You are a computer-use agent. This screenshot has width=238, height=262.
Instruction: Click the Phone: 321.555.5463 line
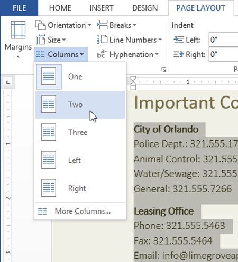coord(179,226)
